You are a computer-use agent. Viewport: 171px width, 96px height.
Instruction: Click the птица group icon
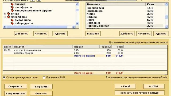pos(8,14)
